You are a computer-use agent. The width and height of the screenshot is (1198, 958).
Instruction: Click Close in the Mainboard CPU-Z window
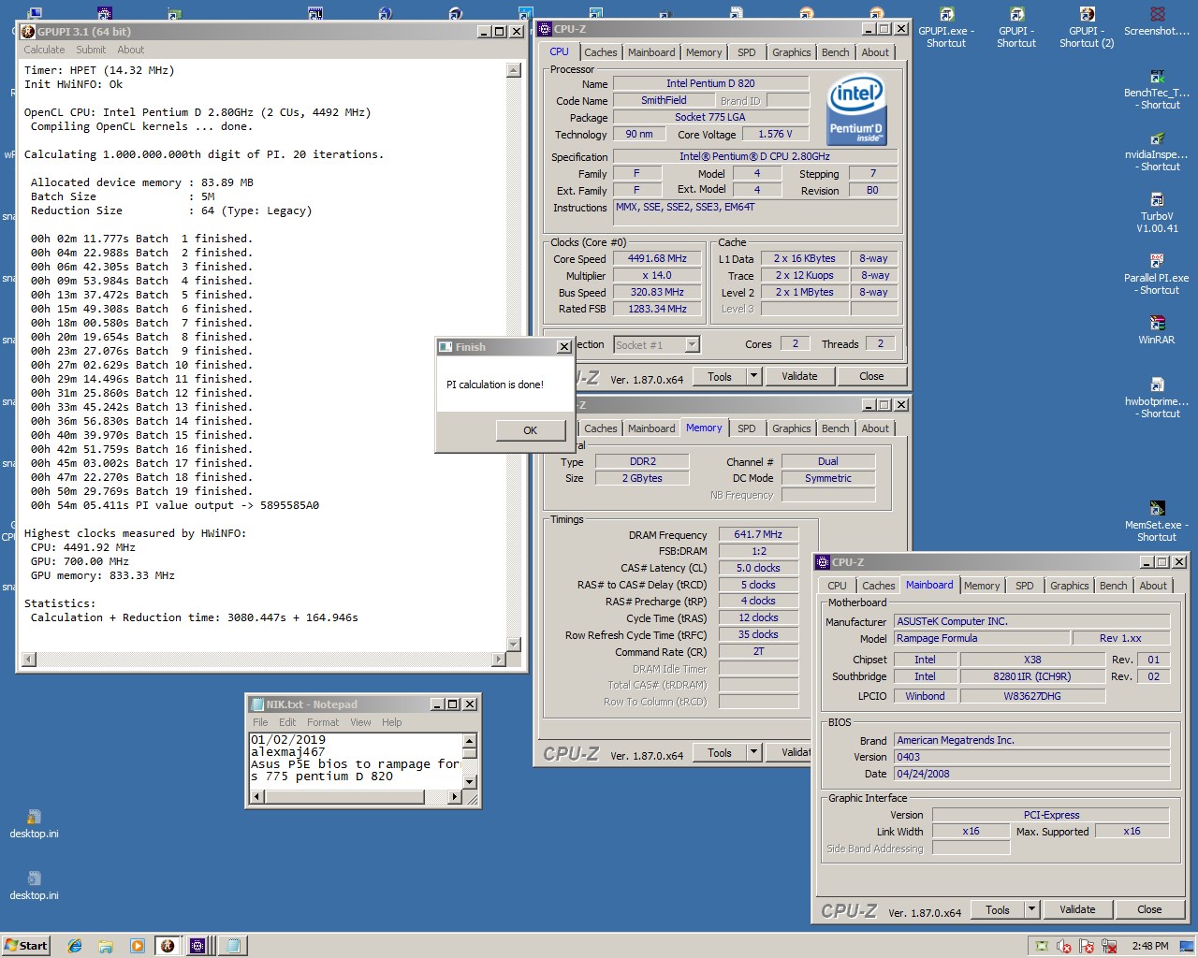point(1149,909)
